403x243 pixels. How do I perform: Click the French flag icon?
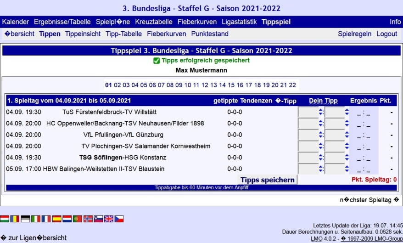coord(46,219)
